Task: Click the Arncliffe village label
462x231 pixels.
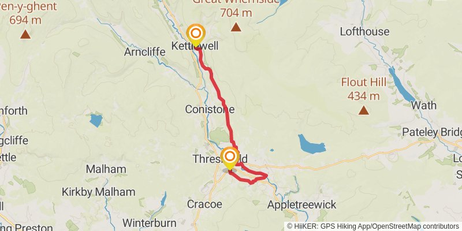Action: click(145, 52)
